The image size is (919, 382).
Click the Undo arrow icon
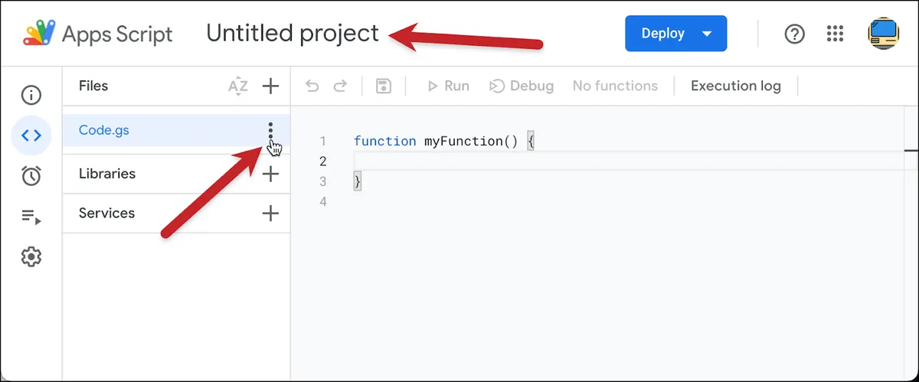[x=312, y=86]
